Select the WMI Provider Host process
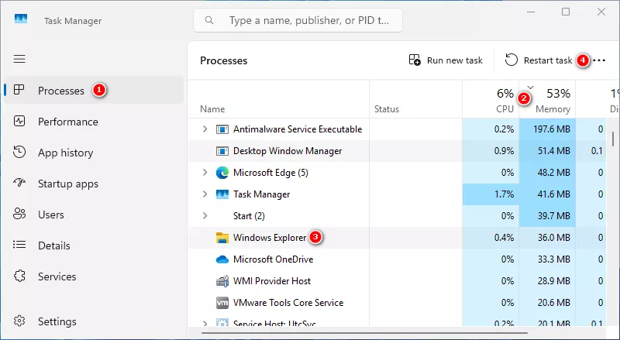Viewport: 620px width, 340px height. click(x=397, y=281)
